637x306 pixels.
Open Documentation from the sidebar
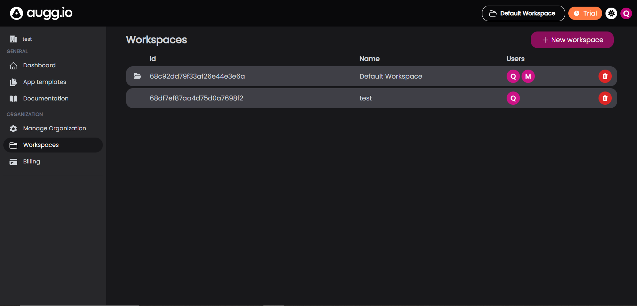[45, 98]
